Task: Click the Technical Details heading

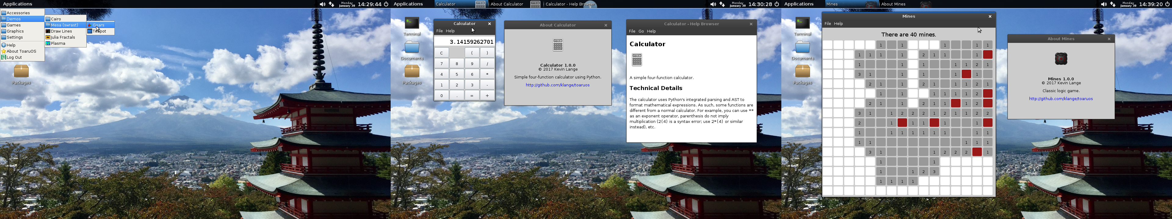Action: tap(656, 88)
